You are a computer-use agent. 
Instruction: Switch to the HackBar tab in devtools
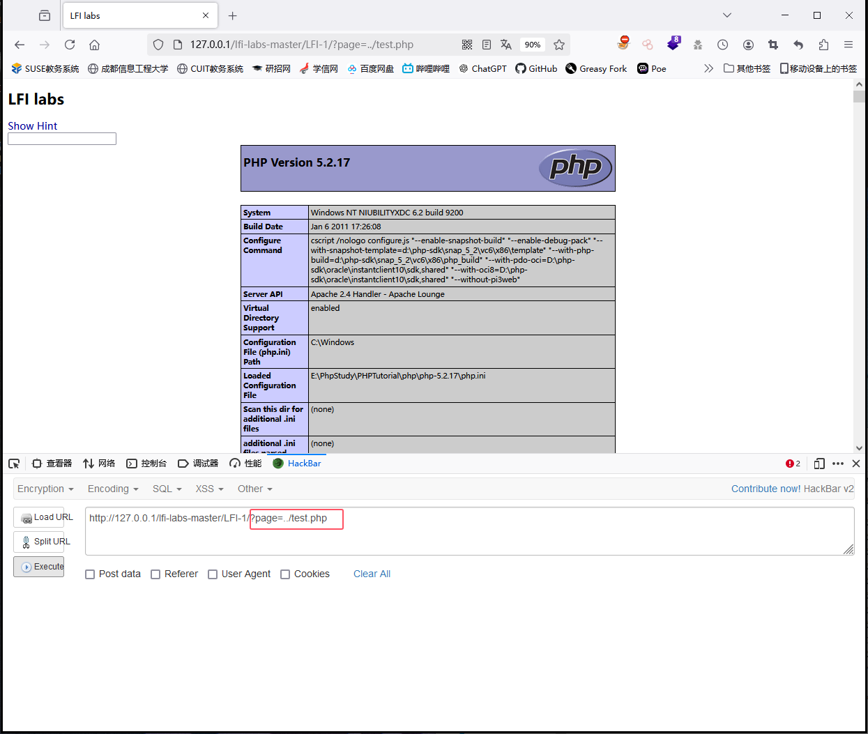coord(296,463)
